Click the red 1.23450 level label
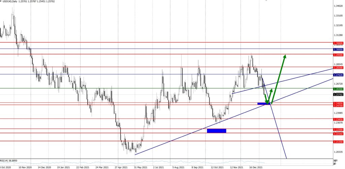 click(338, 119)
